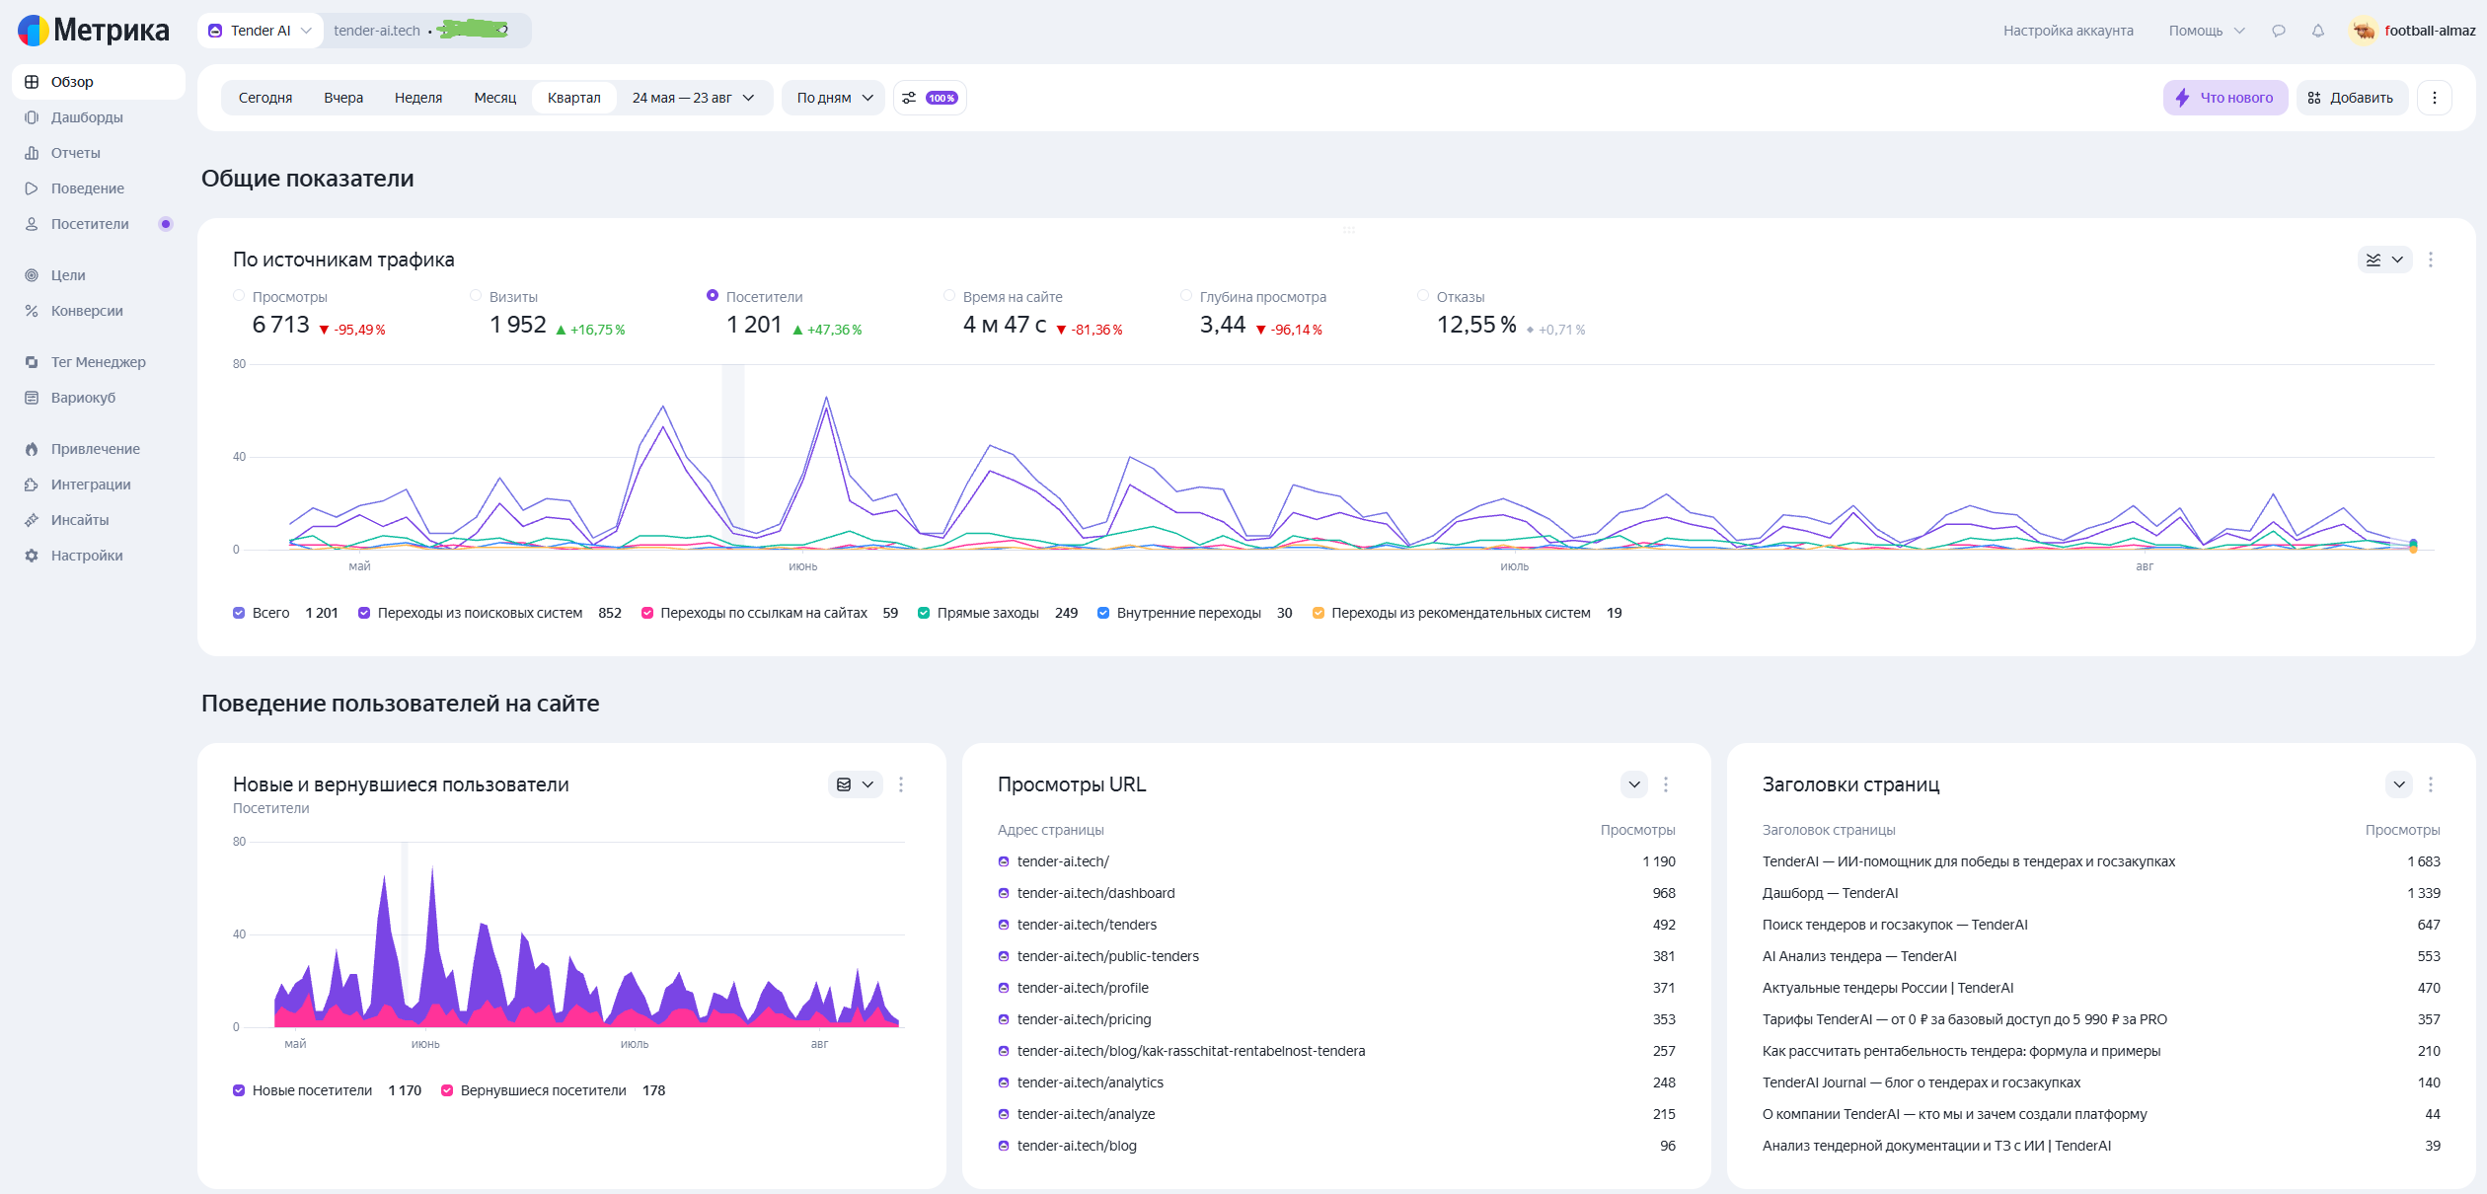Image resolution: width=2487 pixels, height=1194 pixels.
Task: Open three-dot options in traffic sources widget
Action: point(2431,260)
